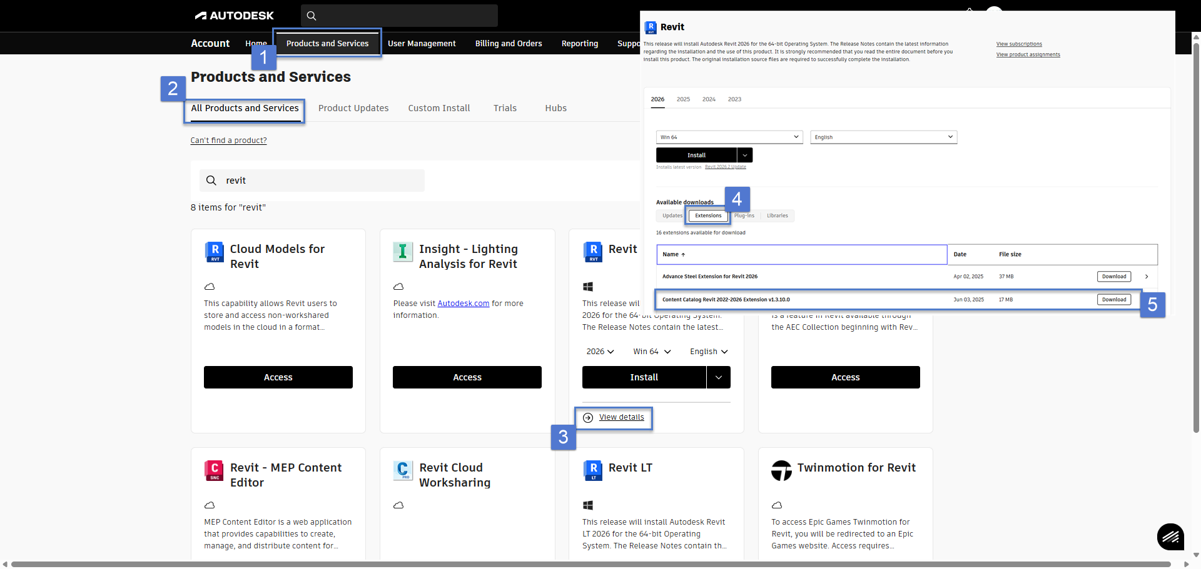This screenshot has height=569, width=1201.
Task: Click the Install button on the Revit card
Action: (644, 377)
